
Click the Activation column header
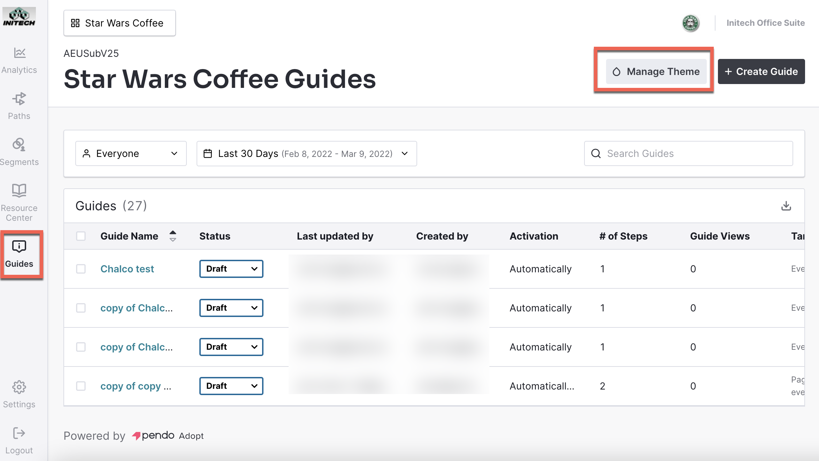point(534,236)
